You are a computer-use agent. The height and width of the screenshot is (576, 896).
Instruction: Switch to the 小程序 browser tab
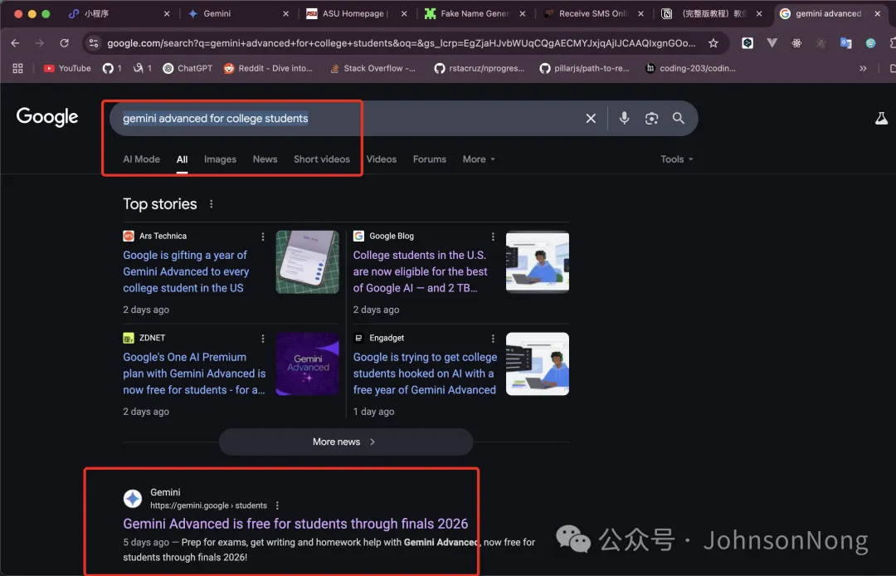117,13
